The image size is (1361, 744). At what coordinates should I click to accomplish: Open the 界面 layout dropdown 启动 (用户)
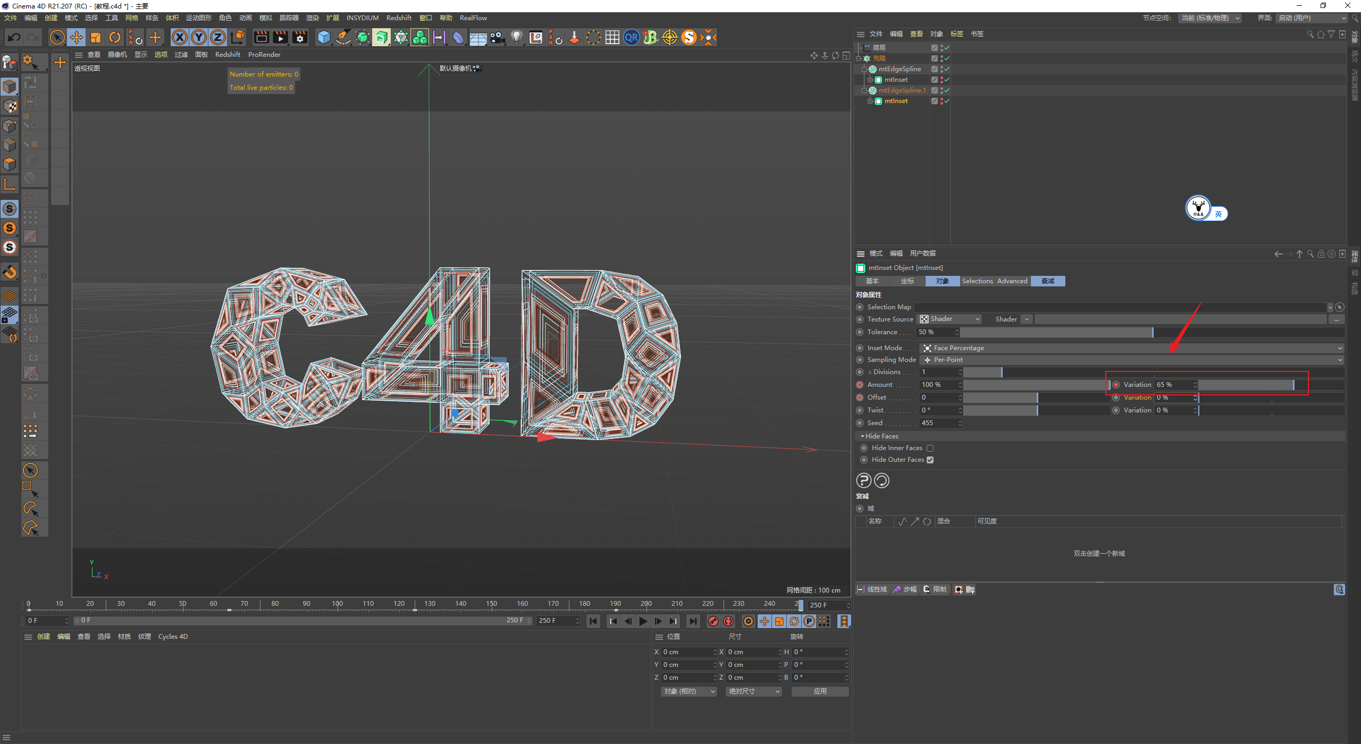click(1311, 18)
